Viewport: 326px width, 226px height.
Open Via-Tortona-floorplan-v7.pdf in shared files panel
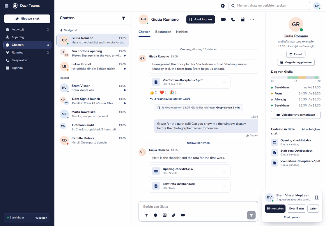pos(296,163)
